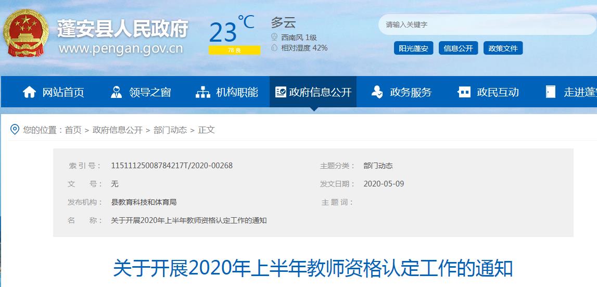Click the humidity droplet icon
The width and height of the screenshot is (597, 287).
pos(274,47)
